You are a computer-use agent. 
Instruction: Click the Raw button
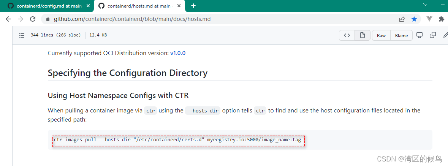click(381, 35)
